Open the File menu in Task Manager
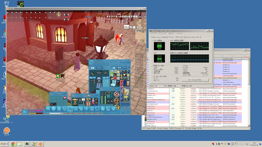This screenshot has height=147, width=262. (153, 33)
